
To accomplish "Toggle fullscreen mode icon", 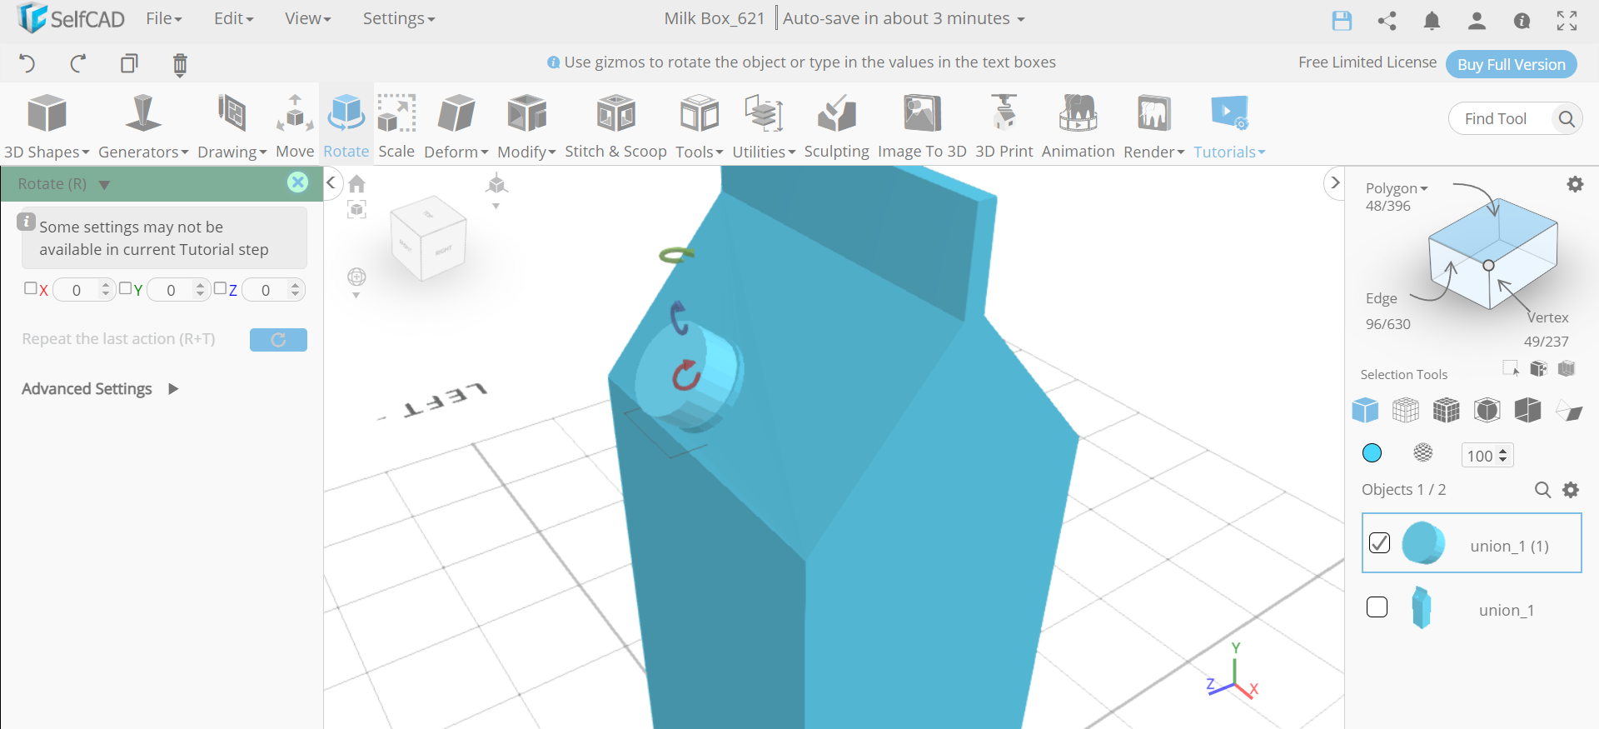I will pyautogui.click(x=1567, y=21).
